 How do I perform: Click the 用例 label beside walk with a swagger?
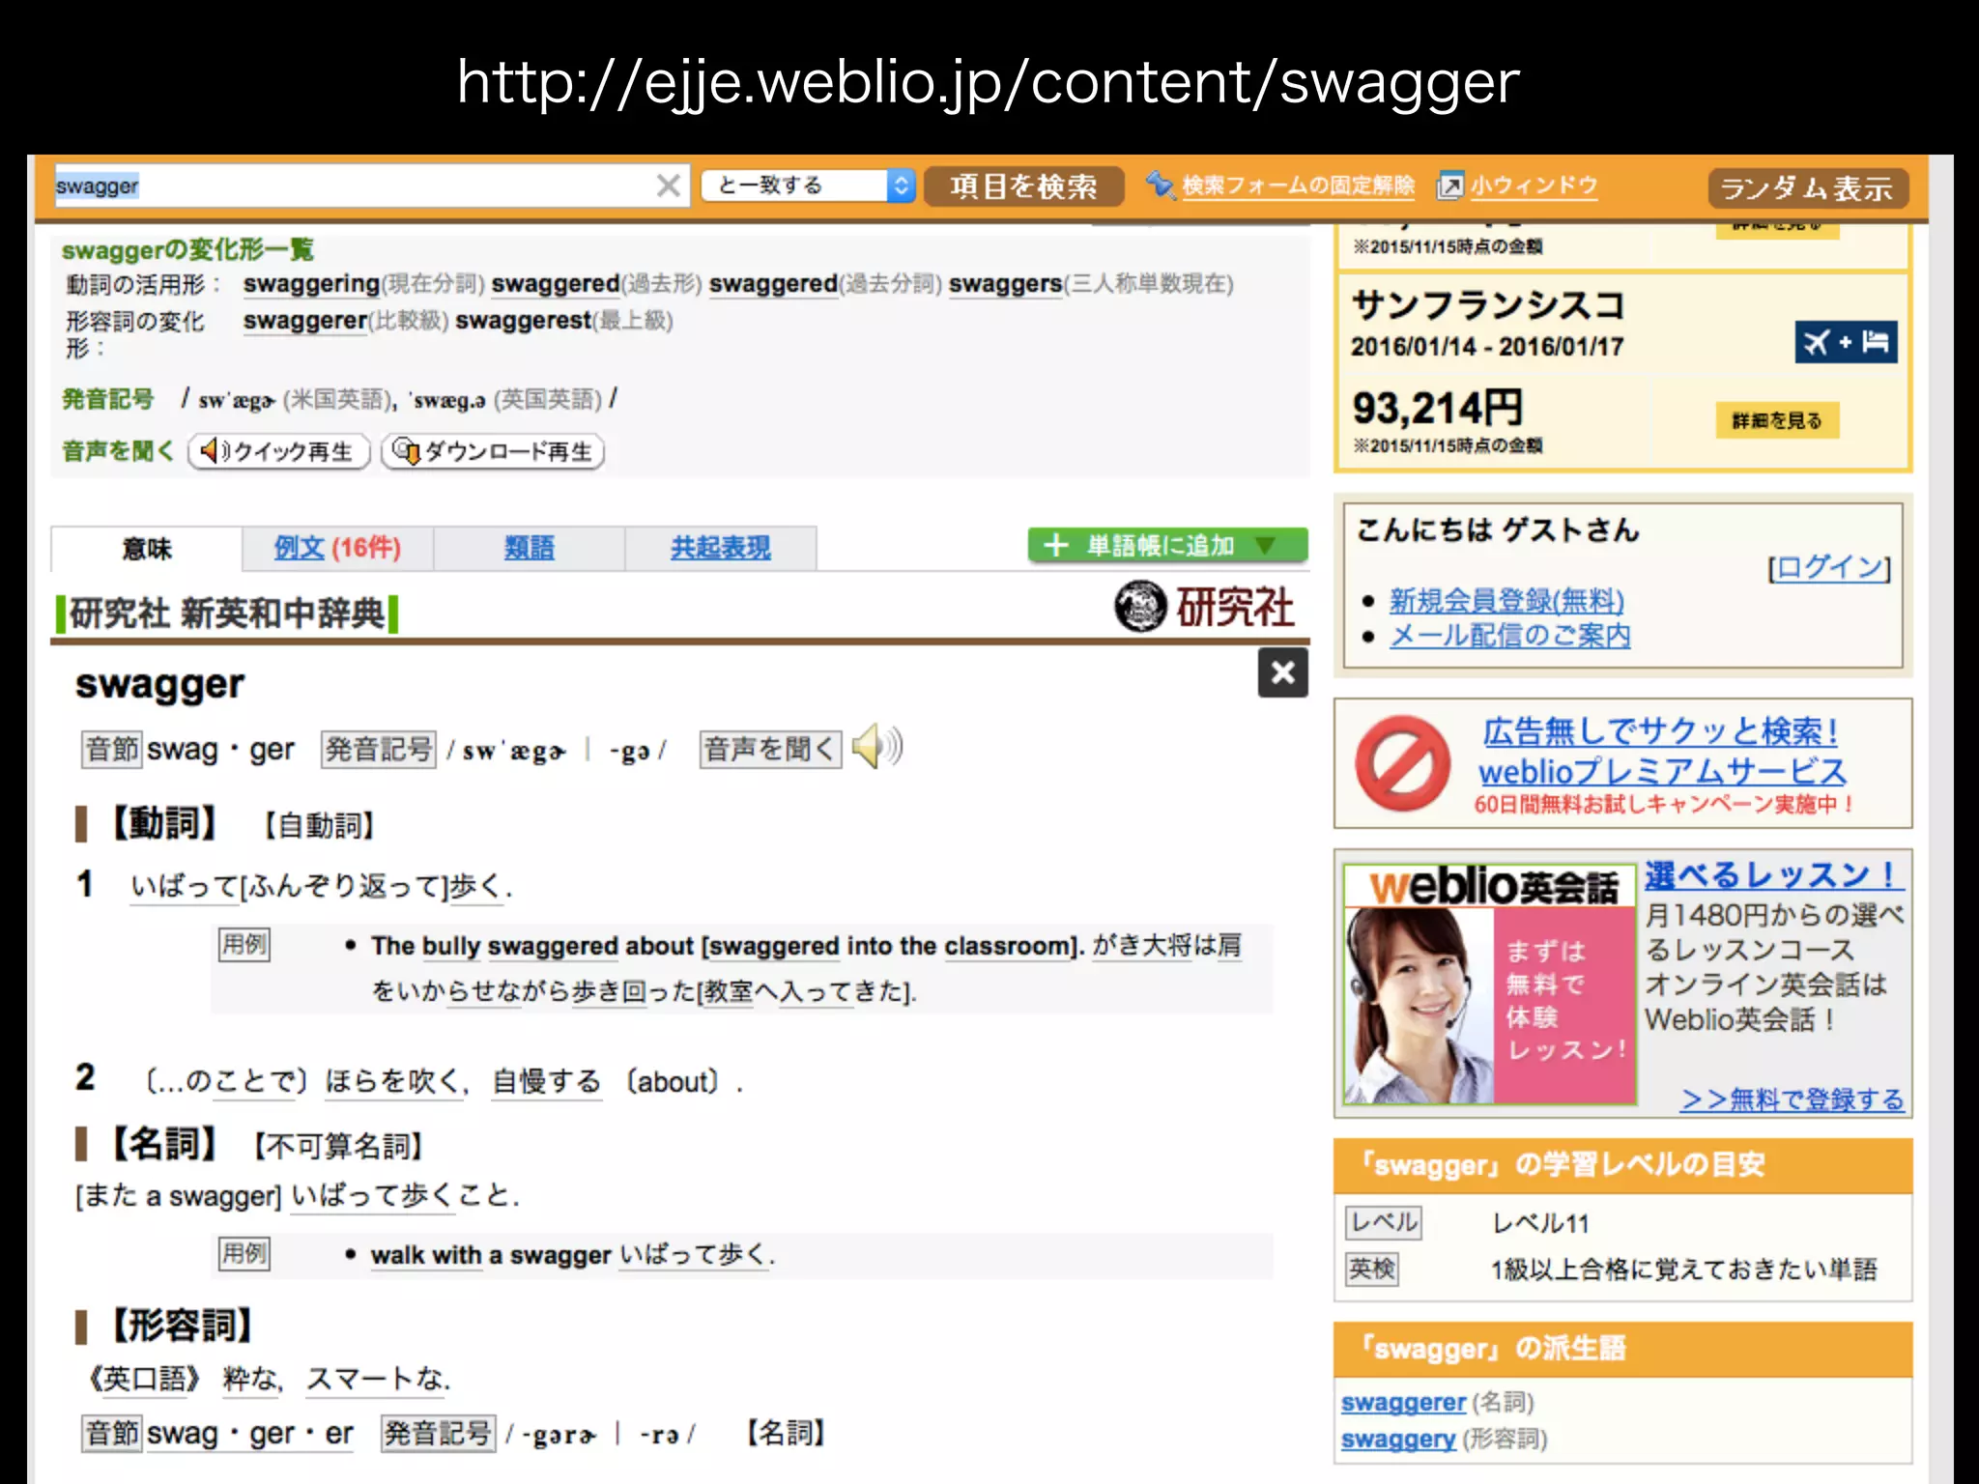point(244,1254)
